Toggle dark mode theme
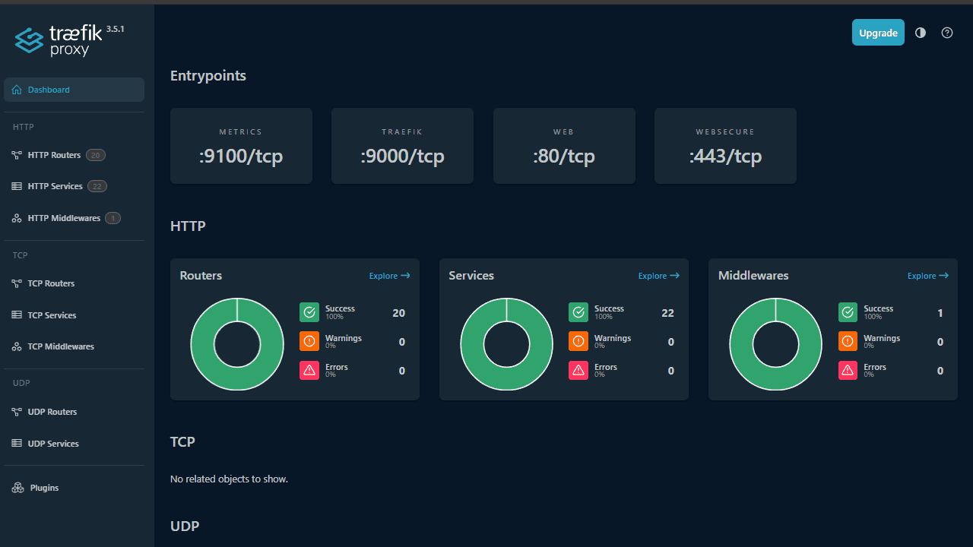 coord(920,33)
